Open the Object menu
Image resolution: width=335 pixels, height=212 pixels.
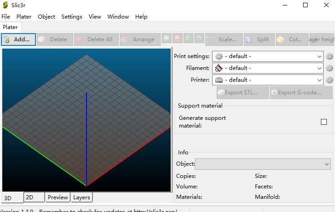(46, 17)
